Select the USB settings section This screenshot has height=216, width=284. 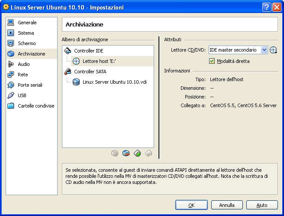pyautogui.click(x=22, y=95)
